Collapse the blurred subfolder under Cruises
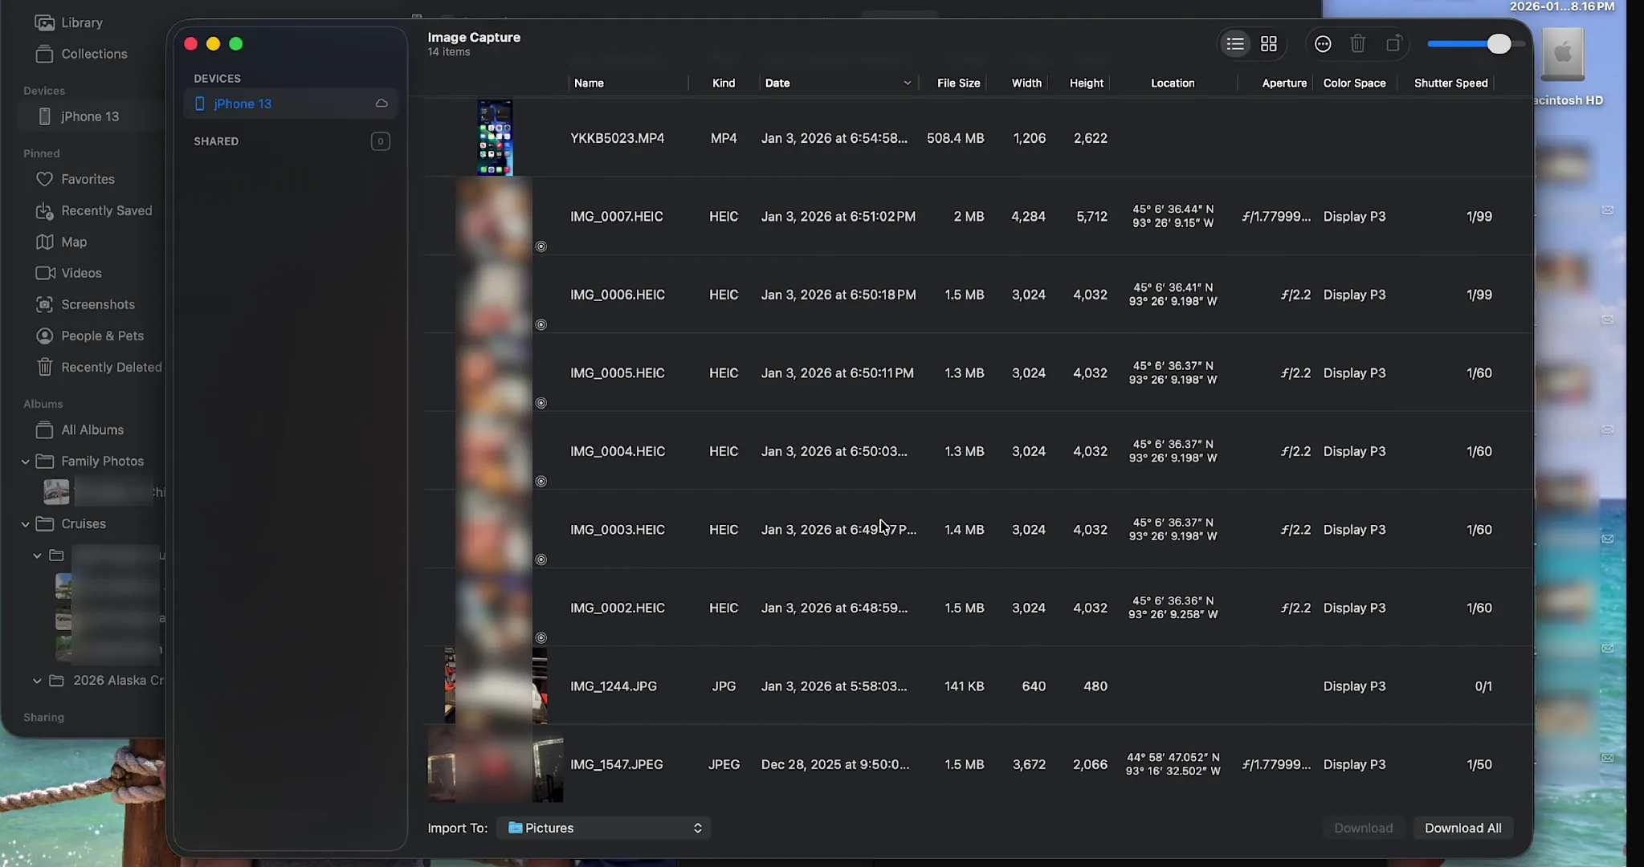 tap(37, 556)
